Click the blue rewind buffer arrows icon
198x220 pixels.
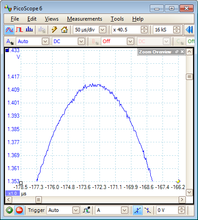pyautogui.click(x=189, y=30)
